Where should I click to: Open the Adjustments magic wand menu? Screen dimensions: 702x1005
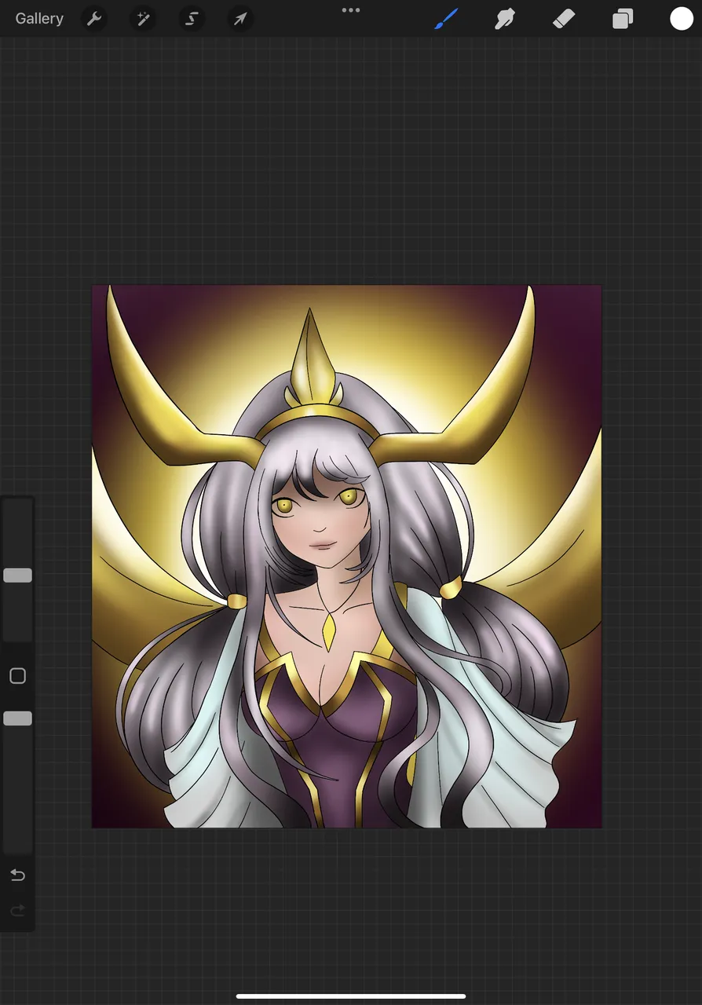[143, 19]
